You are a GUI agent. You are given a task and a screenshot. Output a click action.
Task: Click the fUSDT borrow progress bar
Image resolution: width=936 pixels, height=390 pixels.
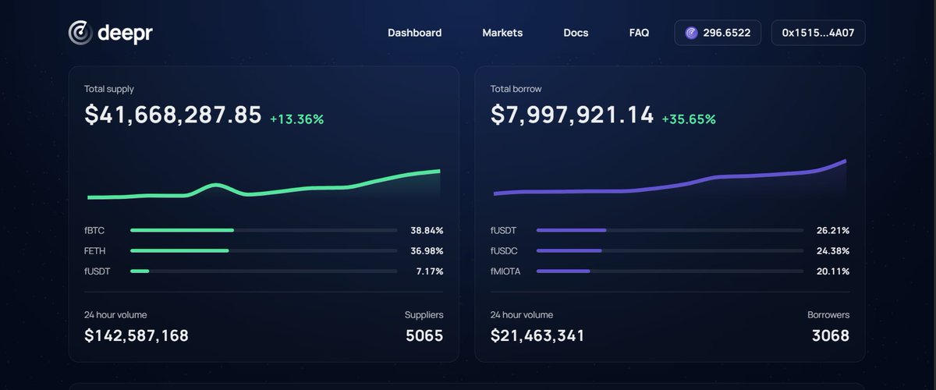670,230
